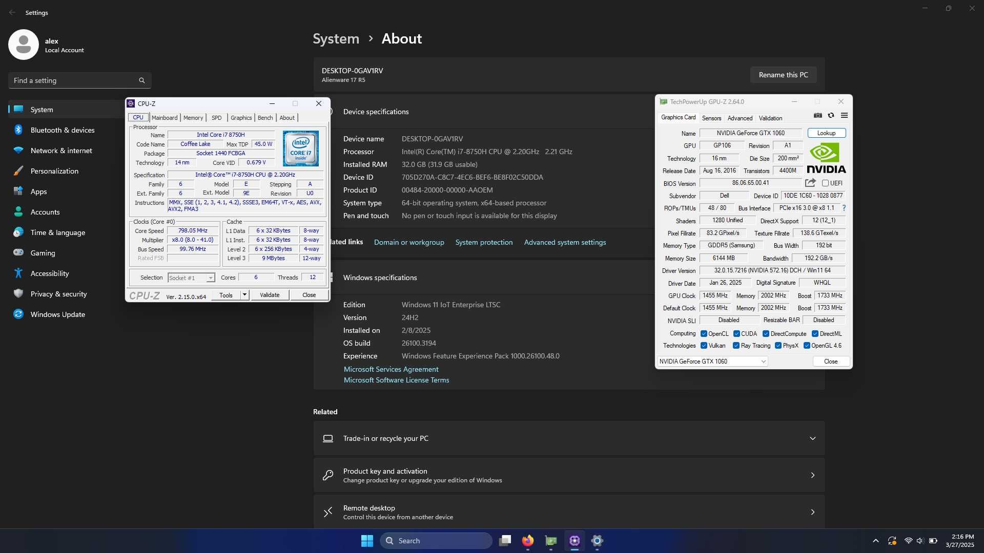Image resolution: width=984 pixels, height=553 pixels.
Task: Toggle the UEFI checkbox in GPU-Z
Action: point(825,183)
